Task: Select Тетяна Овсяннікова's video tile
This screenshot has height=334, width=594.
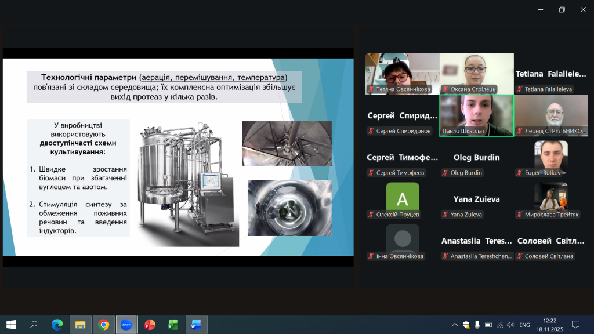Action: point(402,70)
